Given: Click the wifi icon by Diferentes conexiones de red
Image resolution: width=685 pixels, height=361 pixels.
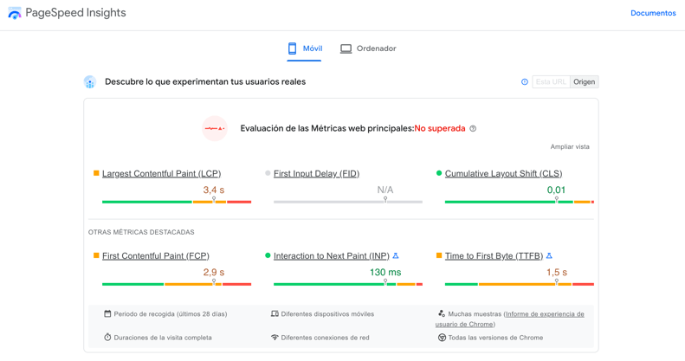Looking at the screenshot, I should point(275,337).
